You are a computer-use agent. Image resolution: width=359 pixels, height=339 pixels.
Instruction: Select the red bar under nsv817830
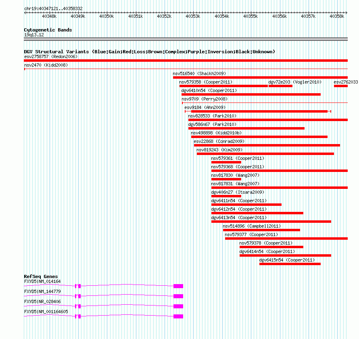pyautogui.click(x=226, y=179)
